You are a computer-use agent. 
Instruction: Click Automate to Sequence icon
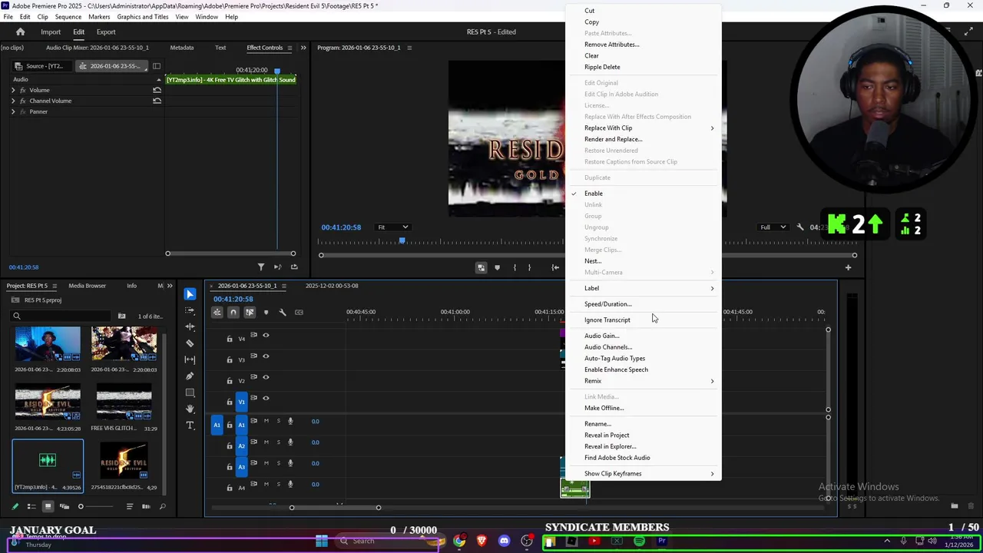pos(146,506)
